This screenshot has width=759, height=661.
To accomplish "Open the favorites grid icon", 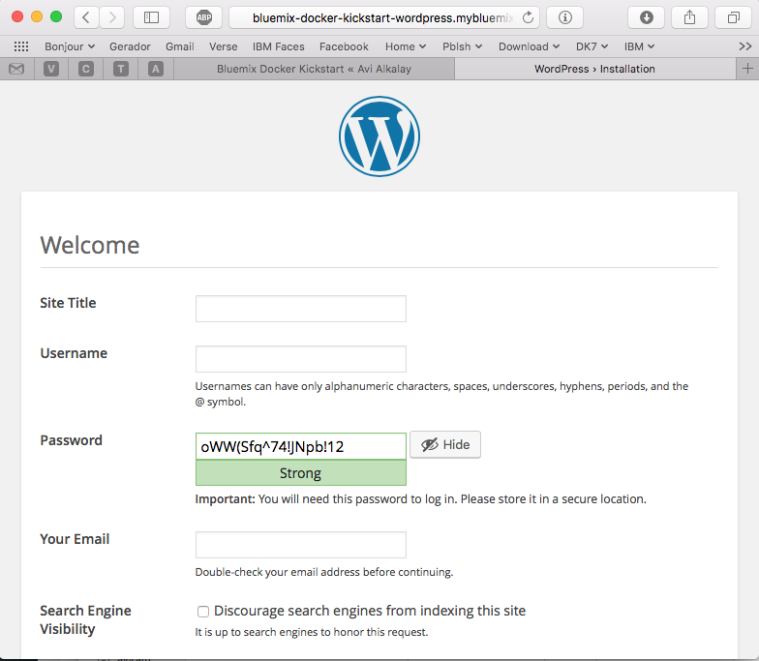I will (21, 46).
